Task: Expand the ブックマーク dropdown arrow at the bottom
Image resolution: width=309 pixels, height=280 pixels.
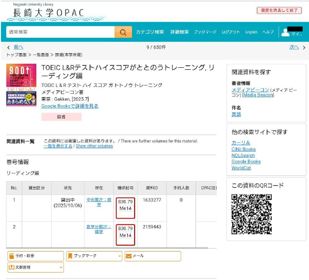Action: pos(119,256)
